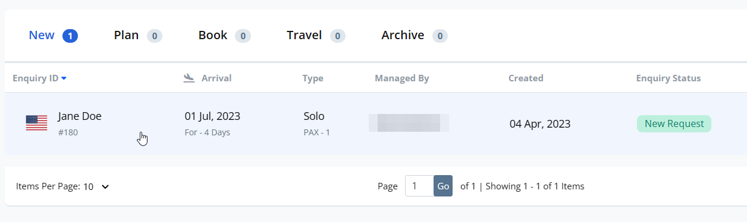The image size is (747, 222).
Task: Click the Type column header
Action: coord(313,78)
